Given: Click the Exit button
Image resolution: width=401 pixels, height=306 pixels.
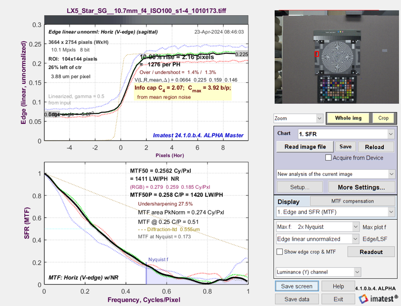Looking at the screenshot, I should coord(338,299).
